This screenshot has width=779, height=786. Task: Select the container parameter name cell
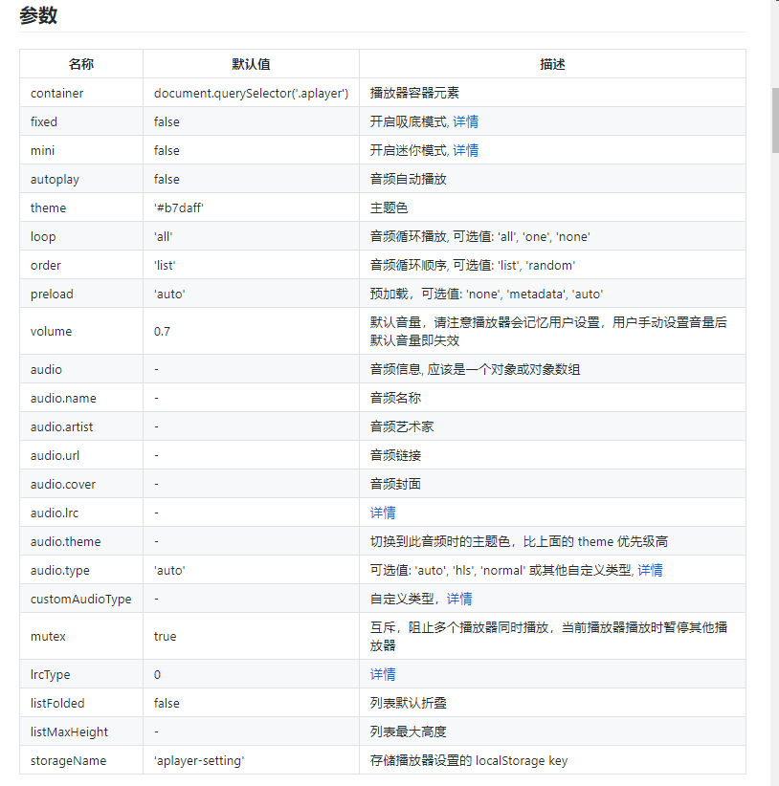click(x=81, y=93)
